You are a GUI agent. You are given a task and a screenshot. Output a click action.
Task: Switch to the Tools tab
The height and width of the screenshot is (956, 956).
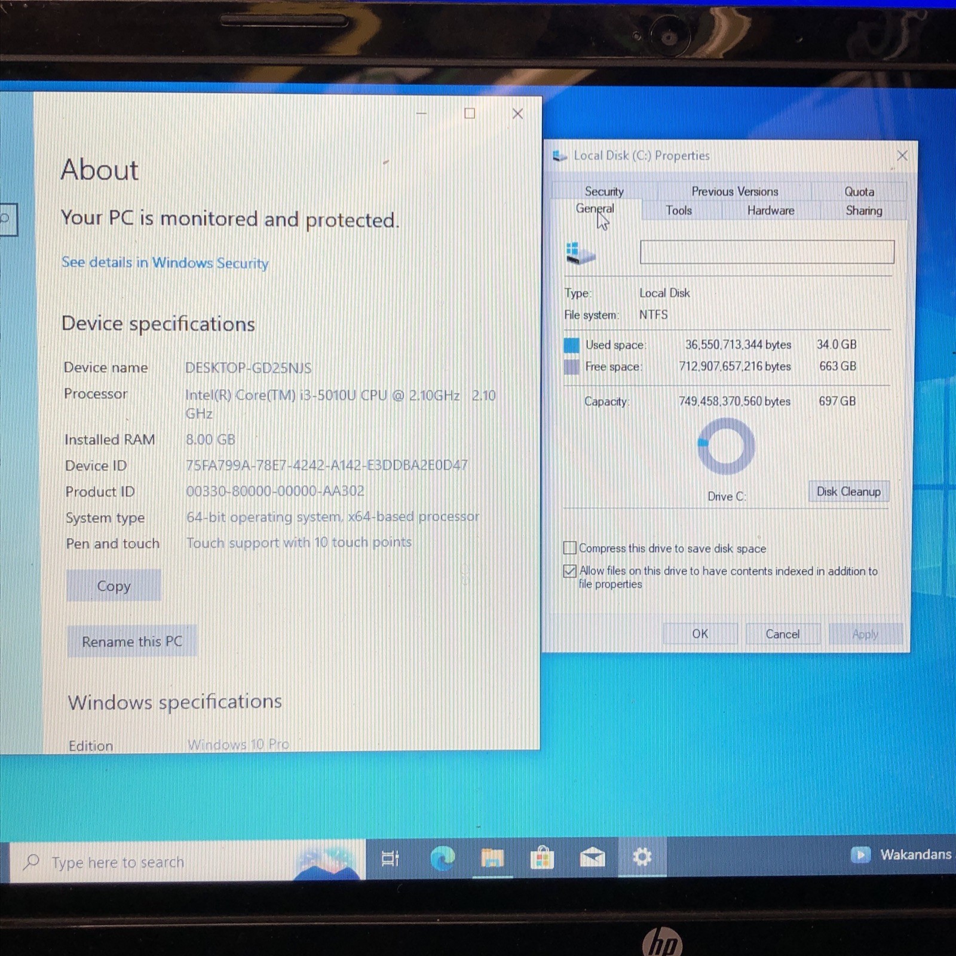(679, 210)
